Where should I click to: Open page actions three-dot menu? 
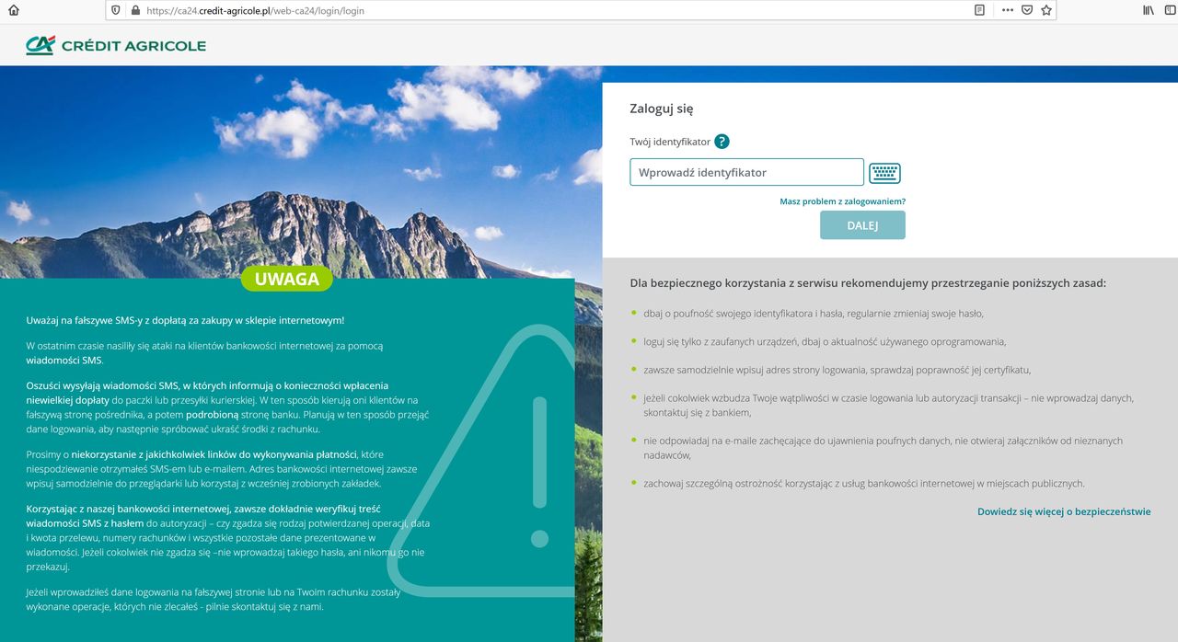[x=1007, y=10]
